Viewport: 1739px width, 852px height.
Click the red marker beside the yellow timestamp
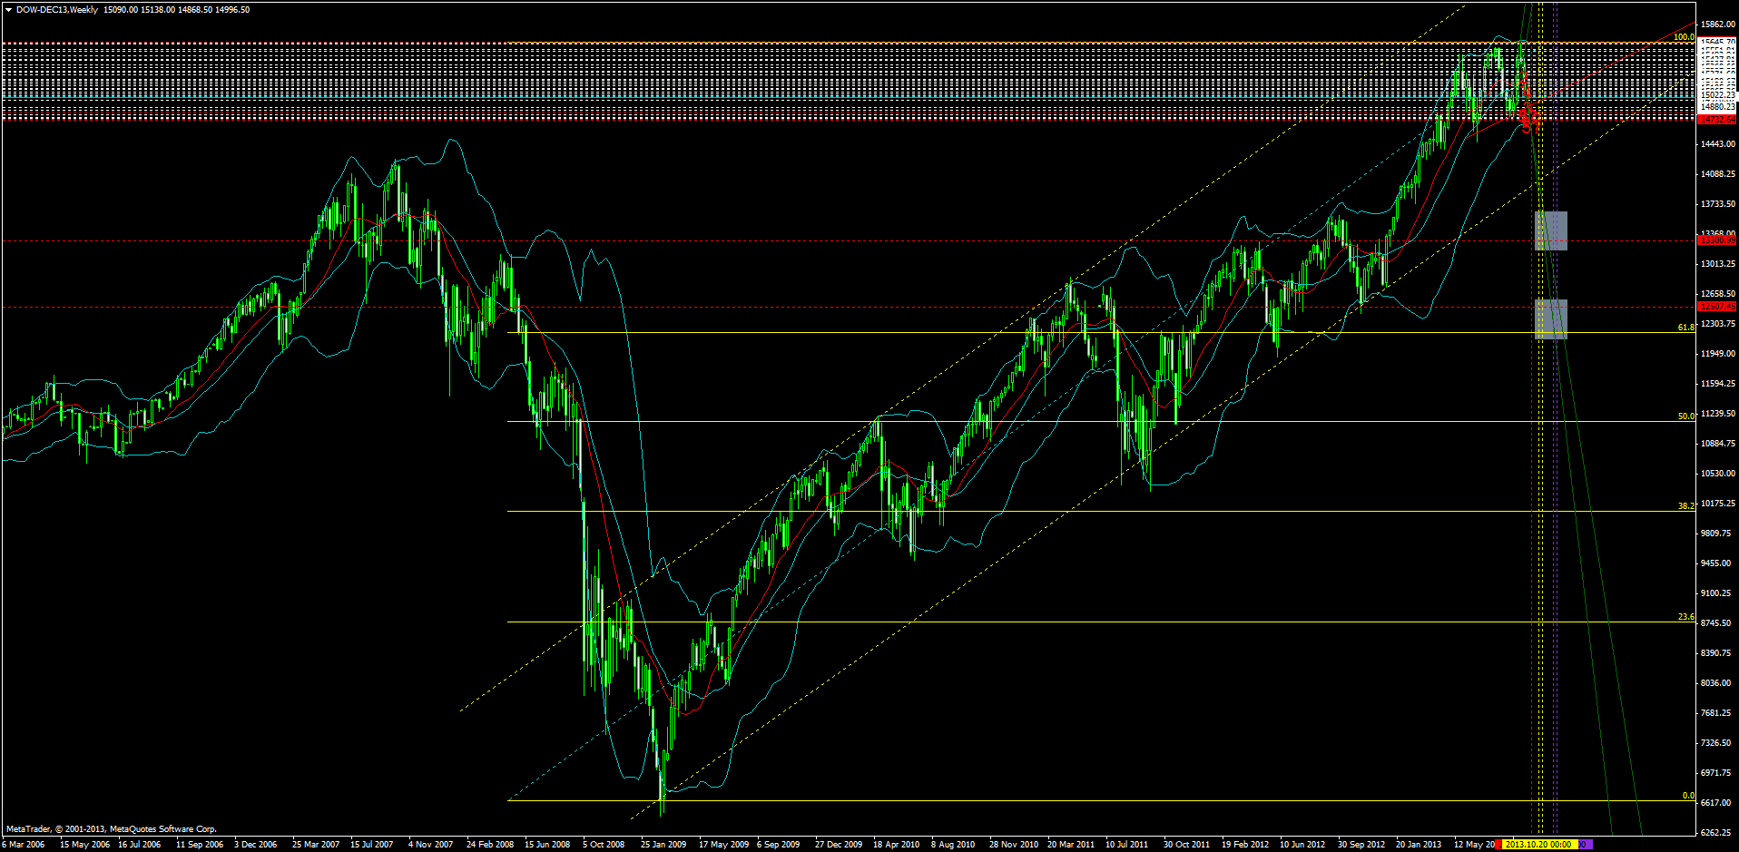pos(1498,845)
